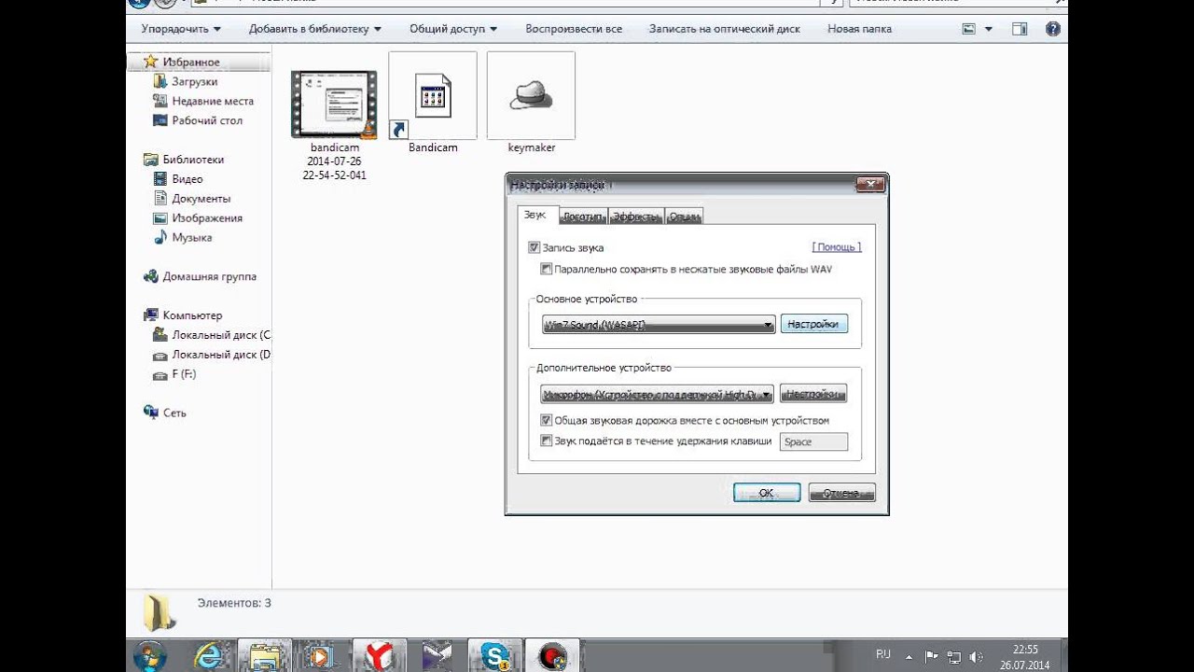Toggle the preview pane icon

pos(1020,29)
